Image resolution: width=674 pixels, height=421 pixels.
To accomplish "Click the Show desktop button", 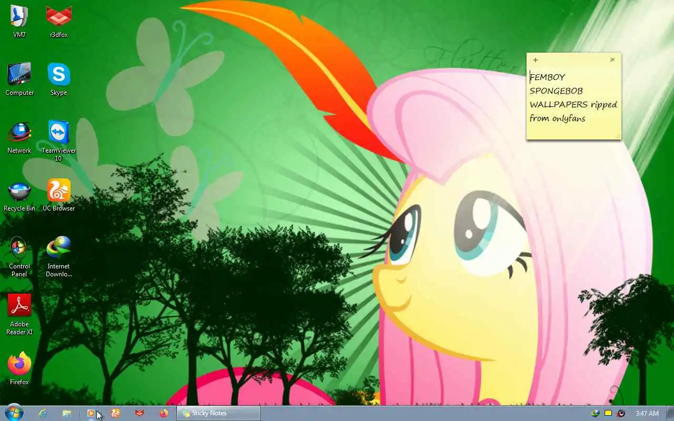I will [670, 413].
